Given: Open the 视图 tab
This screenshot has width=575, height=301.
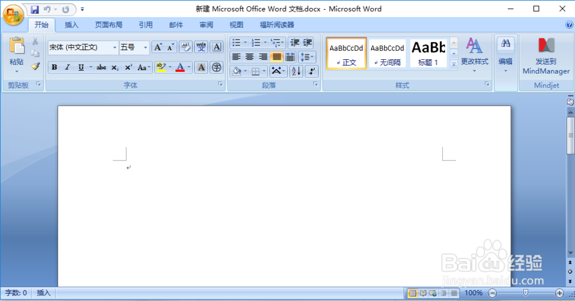Looking at the screenshot, I should (x=236, y=25).
